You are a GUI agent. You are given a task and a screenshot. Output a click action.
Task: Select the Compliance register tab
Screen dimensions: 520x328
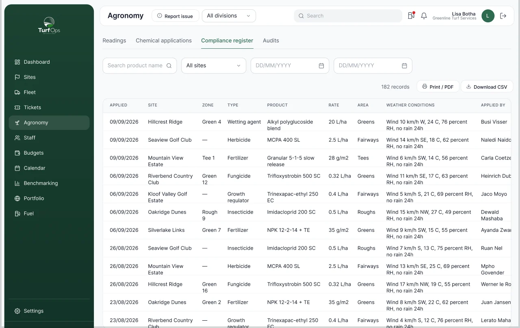point(227,41)
